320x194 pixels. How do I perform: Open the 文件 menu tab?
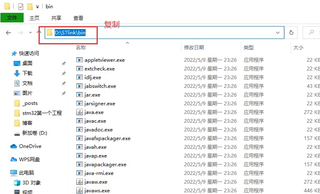click(12, 18)
